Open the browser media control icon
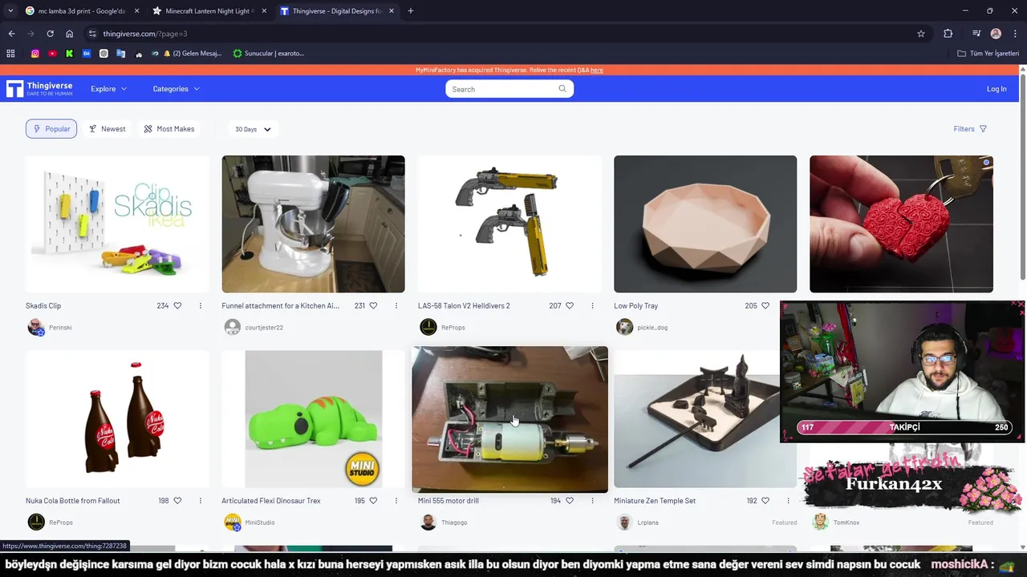Viewport: 1027px width, 577px height. coord(976,34)
